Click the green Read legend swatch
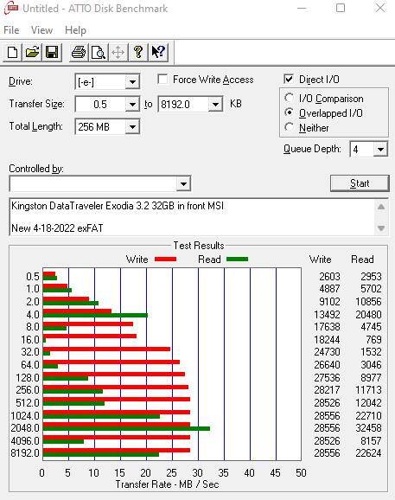Viewport: 395px width, 500px height. coord(238,260)
